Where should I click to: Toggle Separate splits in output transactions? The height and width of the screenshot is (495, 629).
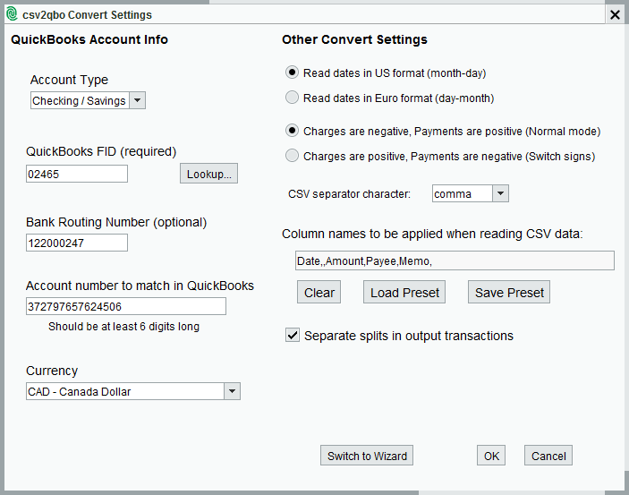[293, 335]
